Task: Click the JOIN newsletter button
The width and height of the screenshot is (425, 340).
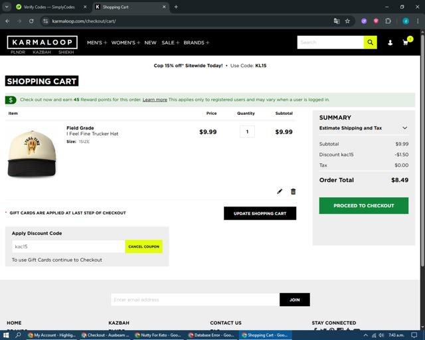Action: pyautogui.click(x=295, y=299)
